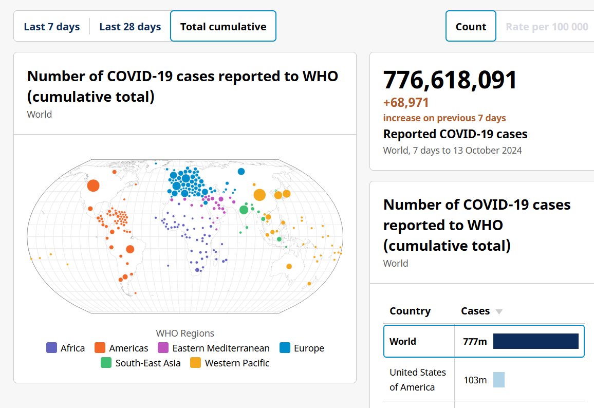Select the World row in table
The height and width of the screenshot is (408, 594).
point(484,341)
